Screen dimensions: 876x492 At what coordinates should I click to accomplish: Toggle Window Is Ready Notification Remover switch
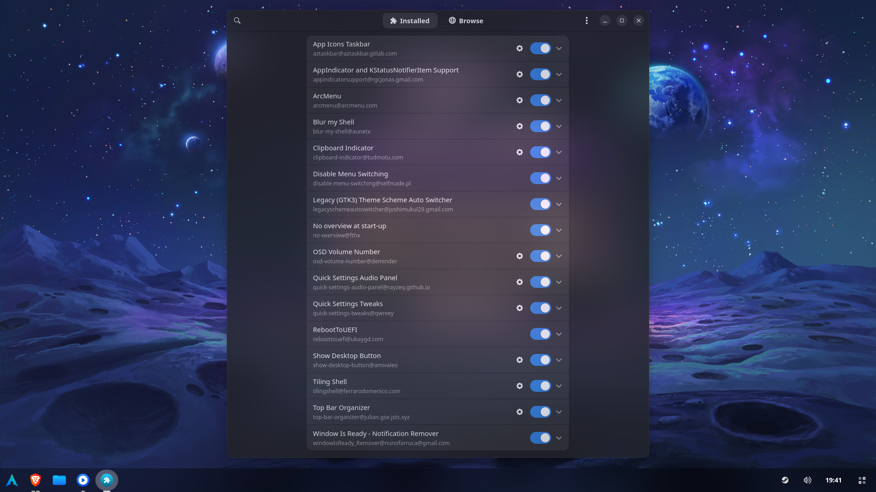pos(541,438)
